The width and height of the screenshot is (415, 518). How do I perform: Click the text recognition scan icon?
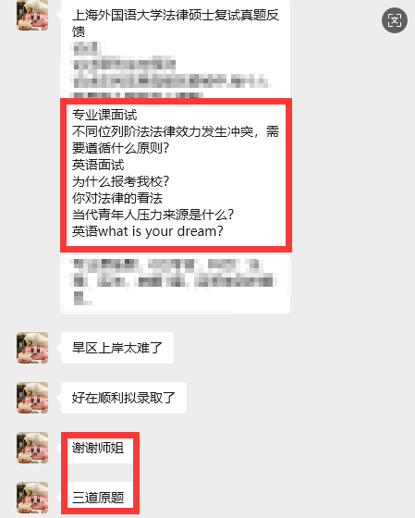395,20
